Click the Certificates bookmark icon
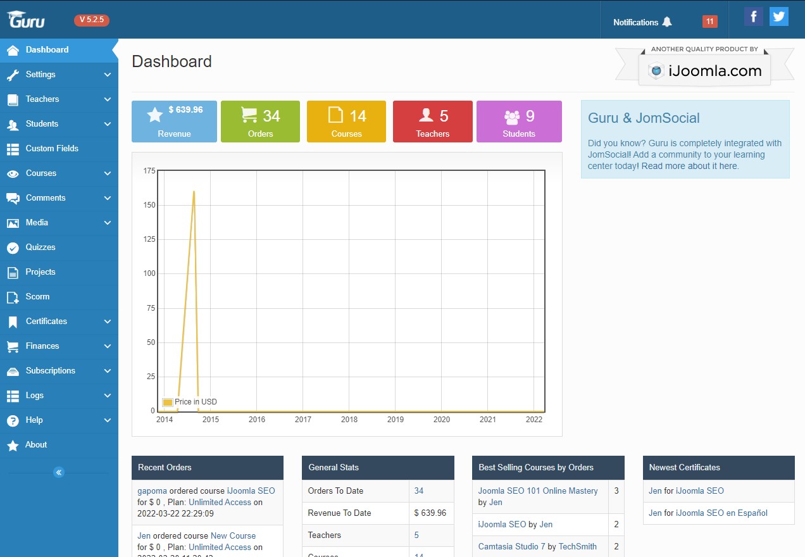Image resolution: width=805 pixels, height=557 pixels. point(13,322)
